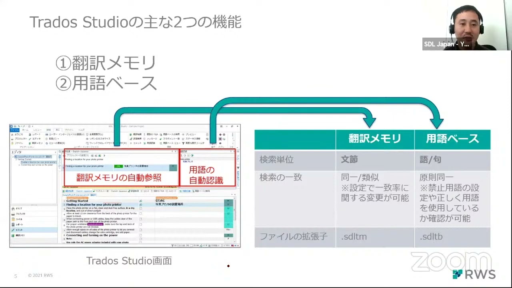Select ようこそ in the left navigation pane

coord(34,208)
